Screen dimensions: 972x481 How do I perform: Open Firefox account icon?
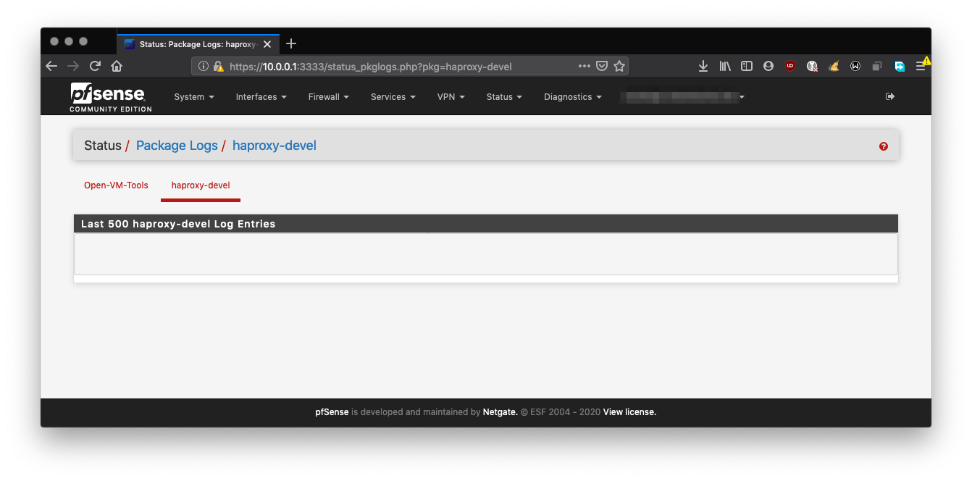click(768, 66)
